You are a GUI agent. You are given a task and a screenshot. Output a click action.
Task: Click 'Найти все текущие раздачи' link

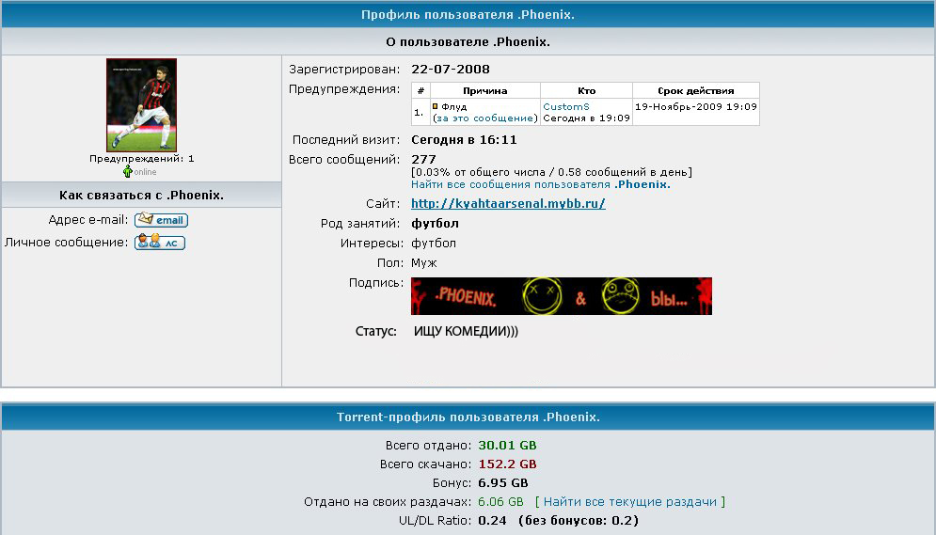629,501
